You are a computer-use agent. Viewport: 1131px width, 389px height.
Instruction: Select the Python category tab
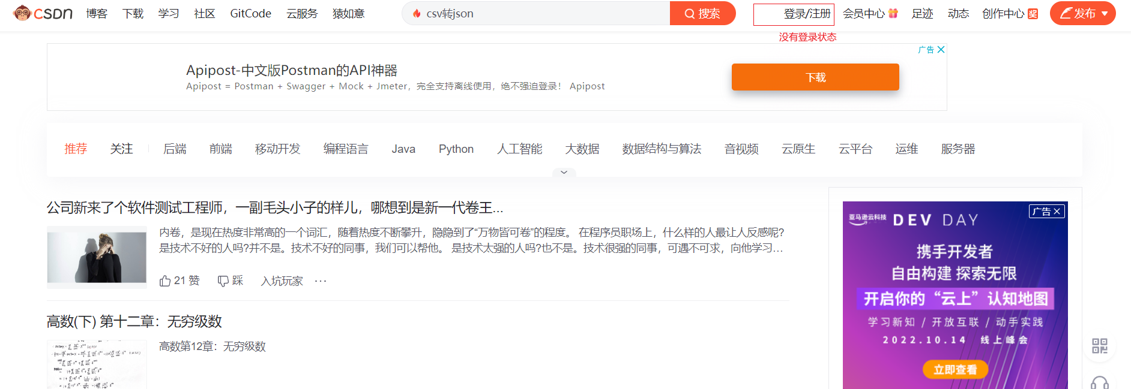click(x=456, y=149)
